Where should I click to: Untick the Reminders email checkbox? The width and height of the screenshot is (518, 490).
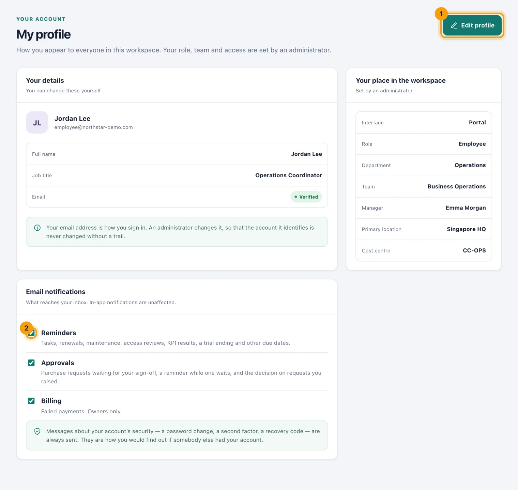(31, 333)
